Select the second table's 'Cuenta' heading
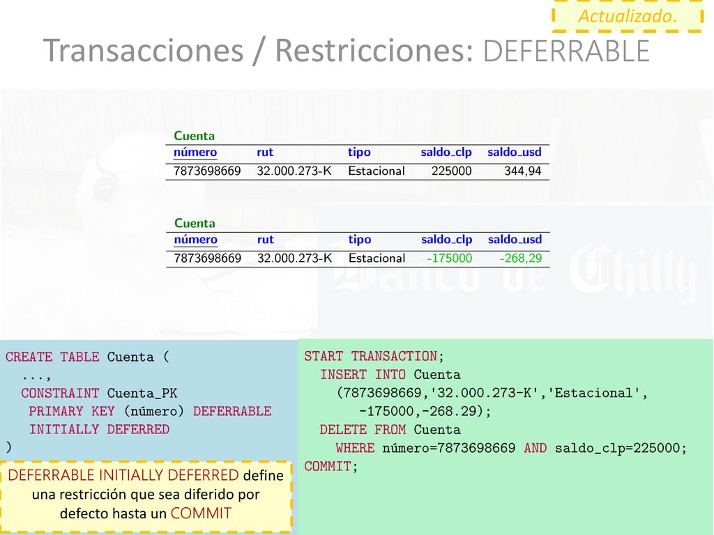This screenshot has width=714, height=535. tap(195, 223)
